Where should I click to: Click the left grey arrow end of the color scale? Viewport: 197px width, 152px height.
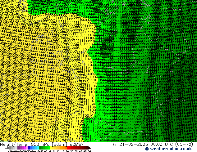coord(7,148)
